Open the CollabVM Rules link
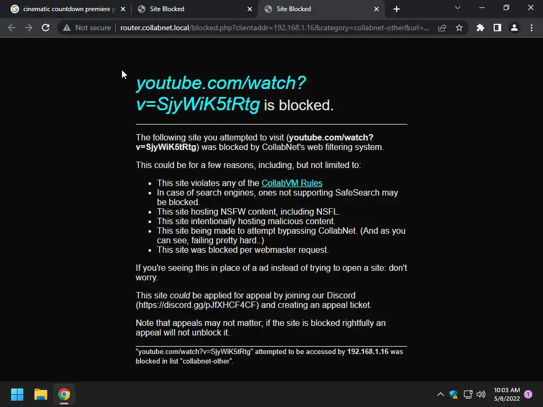This screenshot has width=543, height=407. (292, 183)
